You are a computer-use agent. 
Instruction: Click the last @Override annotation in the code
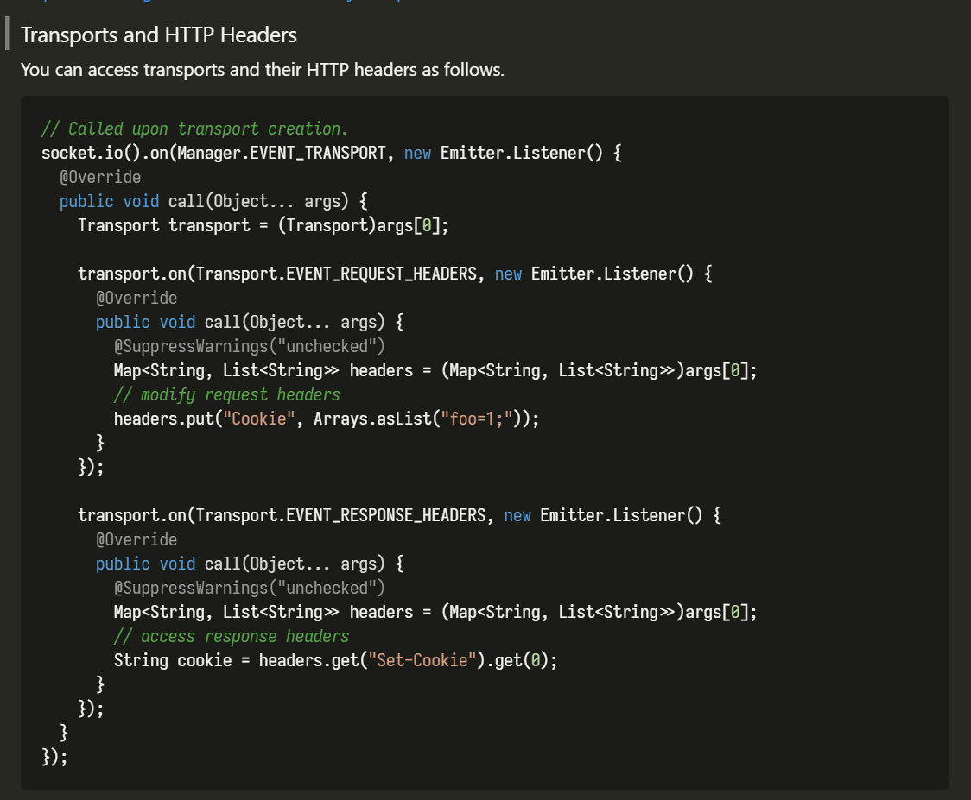pyautogui.click(x=136, y=539)
